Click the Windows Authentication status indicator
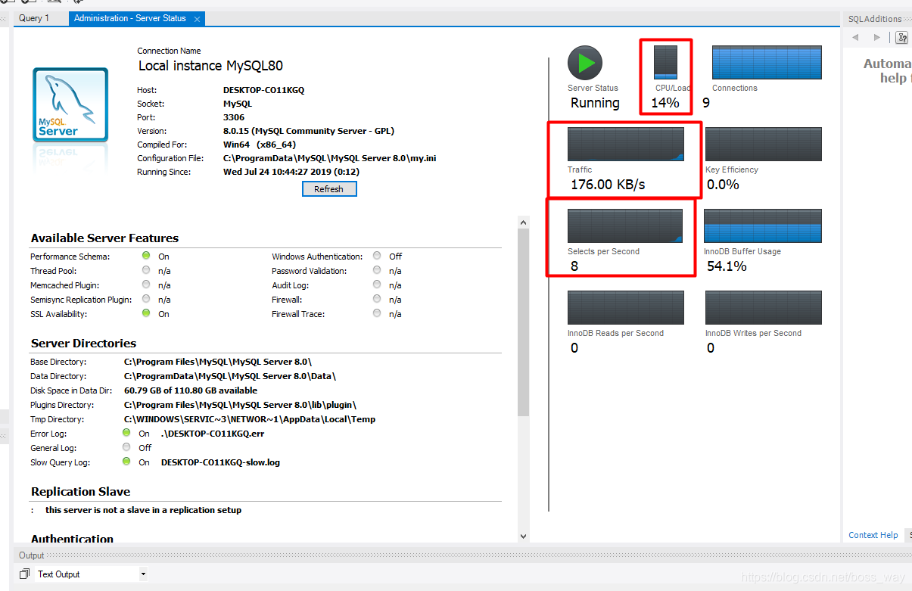Screen dimensions: 912x591 (x=377, y=257)
